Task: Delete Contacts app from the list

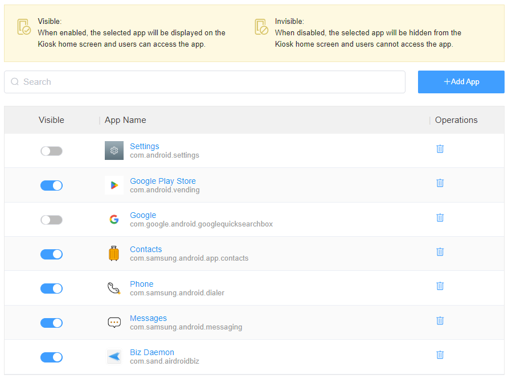Action: (440, 252)
